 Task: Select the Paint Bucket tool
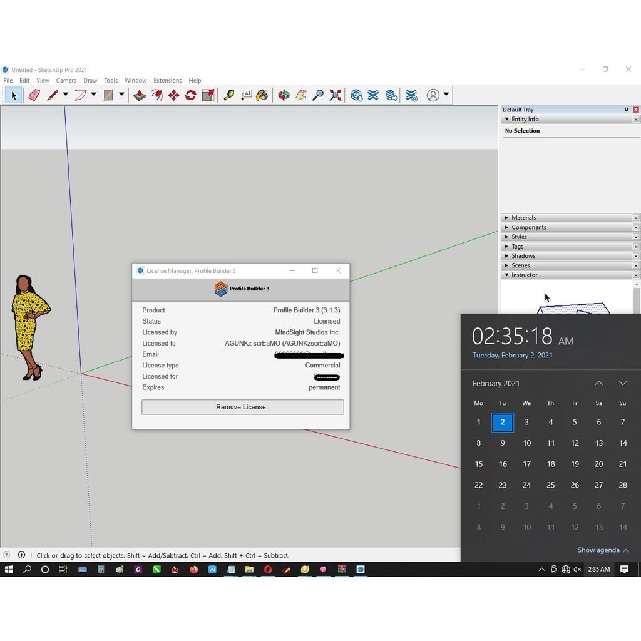262,95
